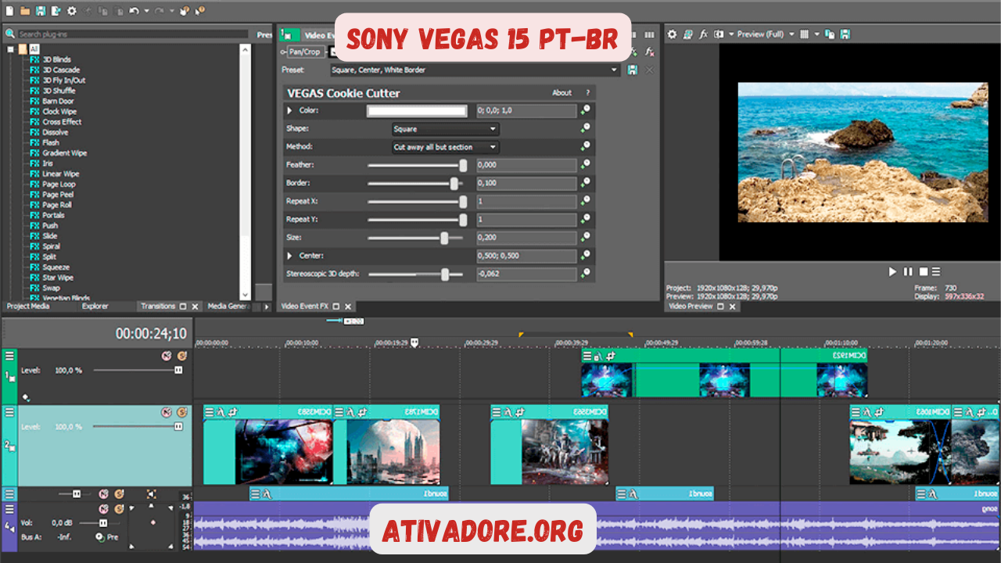Click the About link in Cookie Cutter

561,93
